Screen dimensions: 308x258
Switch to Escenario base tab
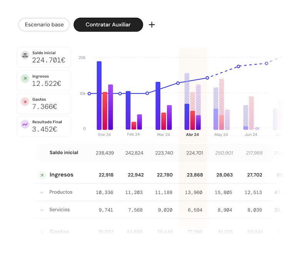tap(44, 25)
